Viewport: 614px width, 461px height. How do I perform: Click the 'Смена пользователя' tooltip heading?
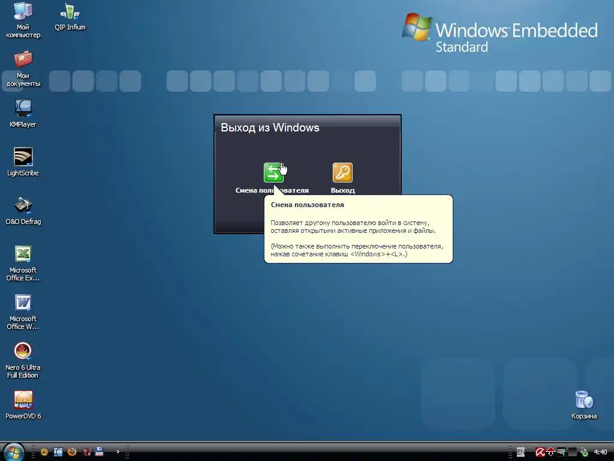308,205
